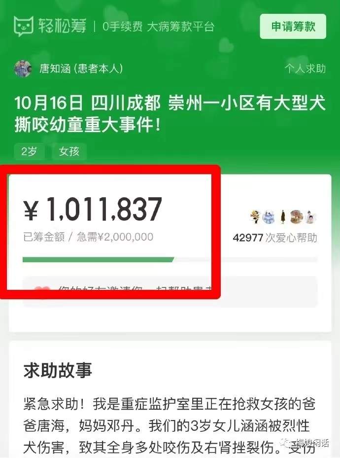Click the fundraising progress bar
The image size is (340, 458).
pos(170,260)
